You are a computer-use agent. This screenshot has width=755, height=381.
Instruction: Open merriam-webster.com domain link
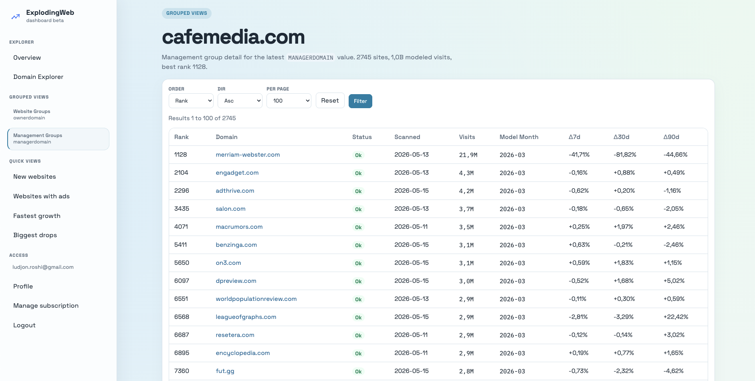(x=248, y=155)
